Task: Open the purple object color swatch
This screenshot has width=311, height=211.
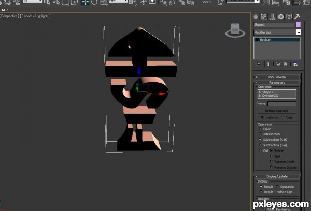Action: coord(299,25)
